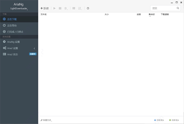Minimize the AriaNg window
The height and width of the screenshot is (124, 184).
[x=172, y=2]
